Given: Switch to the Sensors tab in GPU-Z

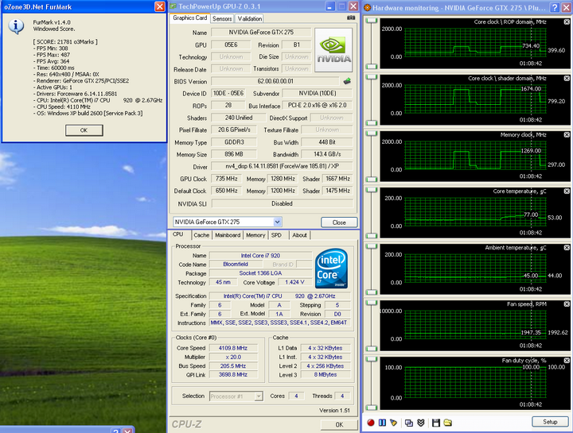Looking at the screenshot, I should [x=223, y=18].
